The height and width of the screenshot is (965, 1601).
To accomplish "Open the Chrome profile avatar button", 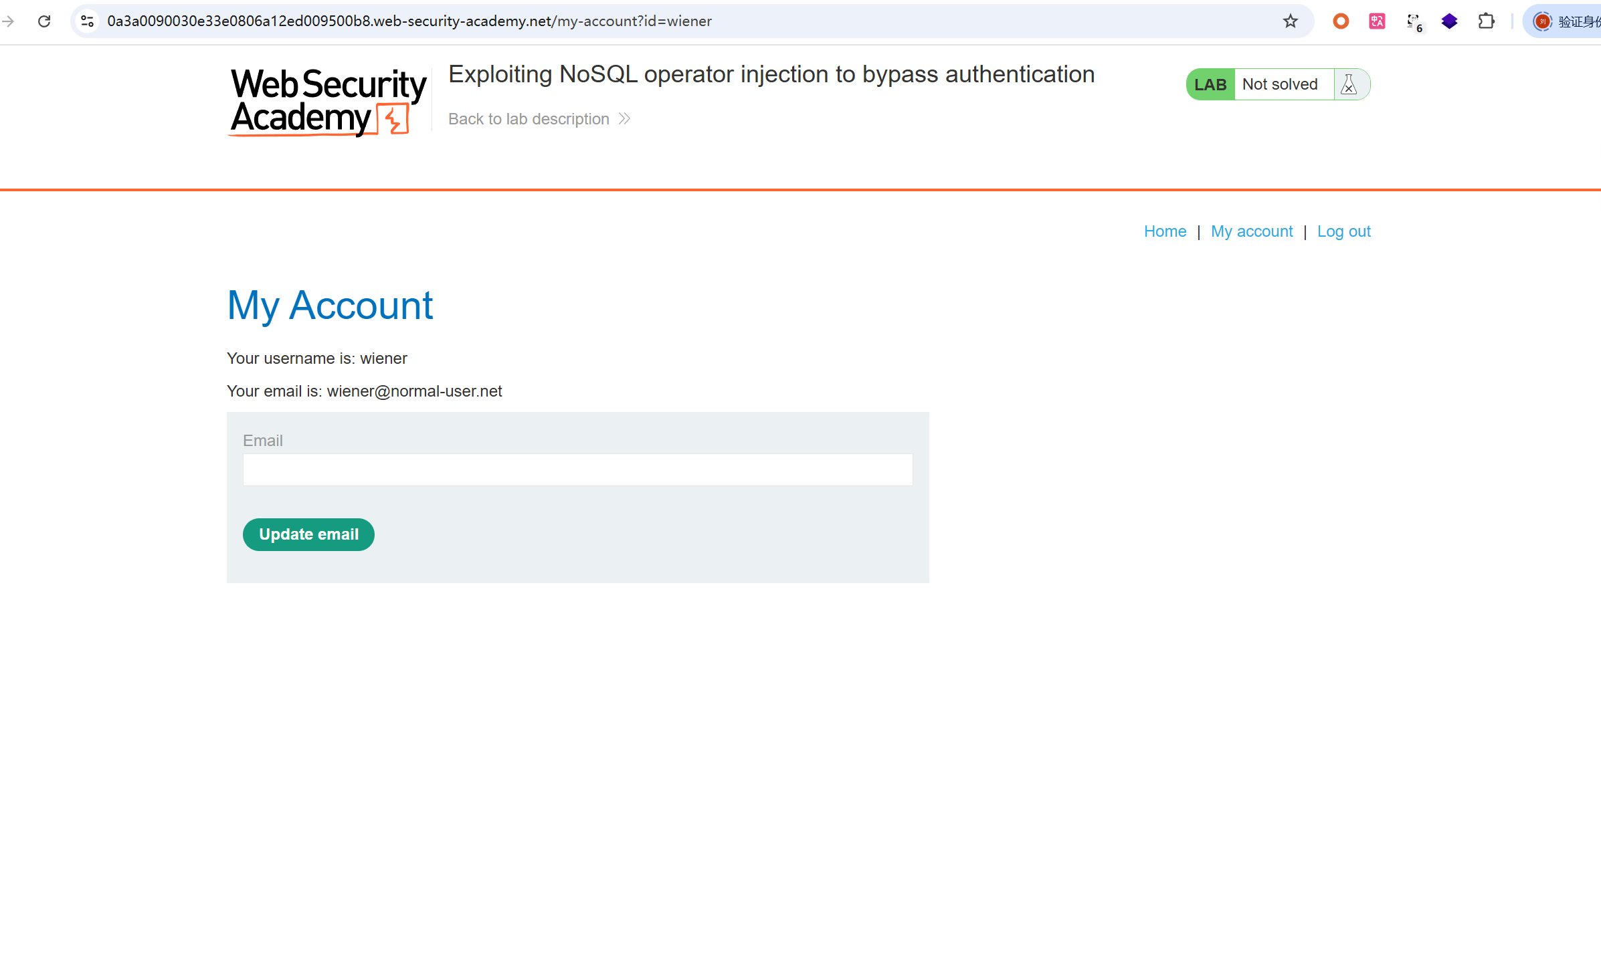I will (1542, 21).
